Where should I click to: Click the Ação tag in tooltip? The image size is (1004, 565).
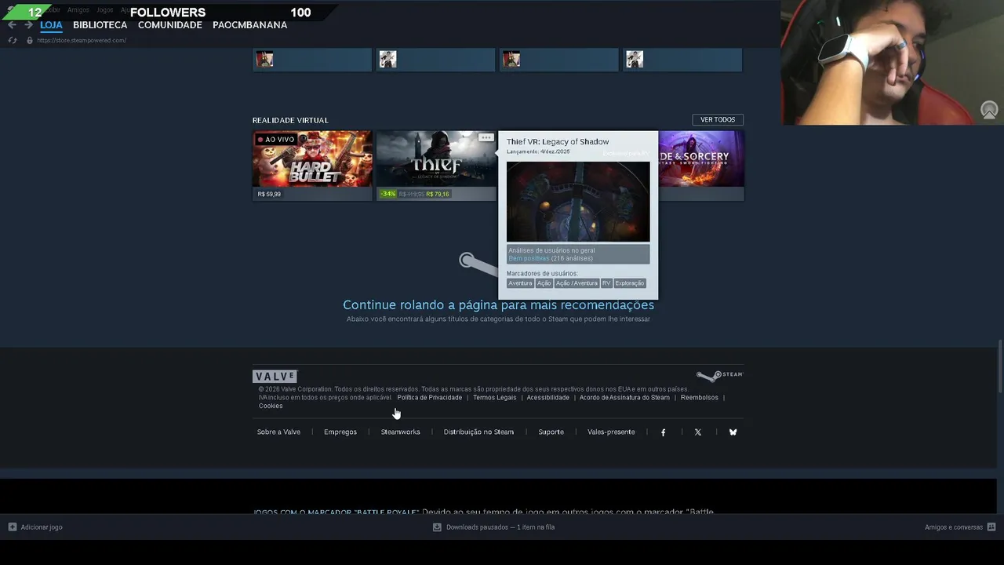point(544,283)
